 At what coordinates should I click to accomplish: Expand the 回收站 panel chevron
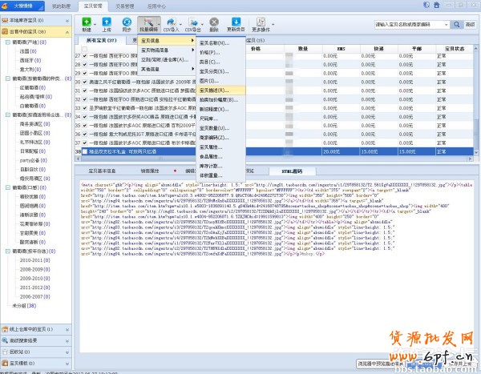tap(67, 352)
